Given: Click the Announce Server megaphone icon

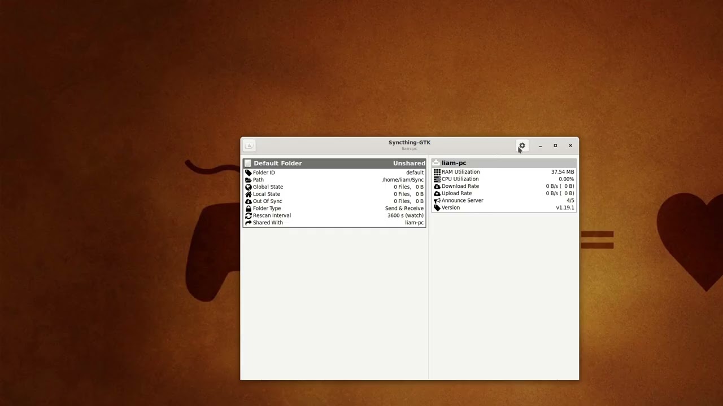Looking at the screenshot, I should pos(437,201).
